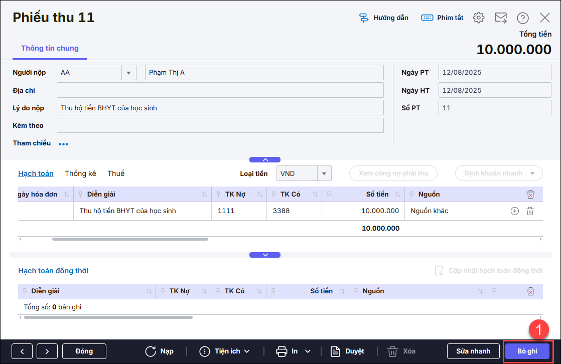Screen dimensions: 561x364
Task: Open the Tiện ích menu
Action: (225, 351)
